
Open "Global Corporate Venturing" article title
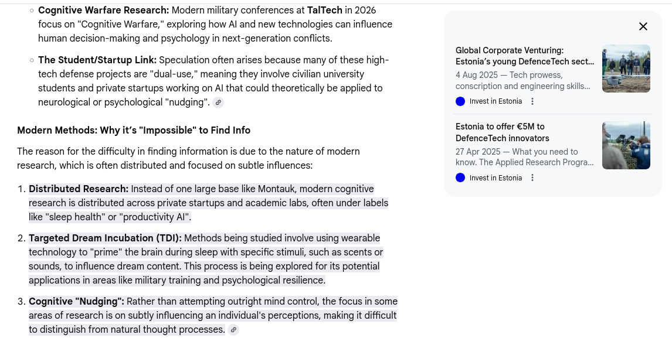pyautogui.click(x=524, y=56)
